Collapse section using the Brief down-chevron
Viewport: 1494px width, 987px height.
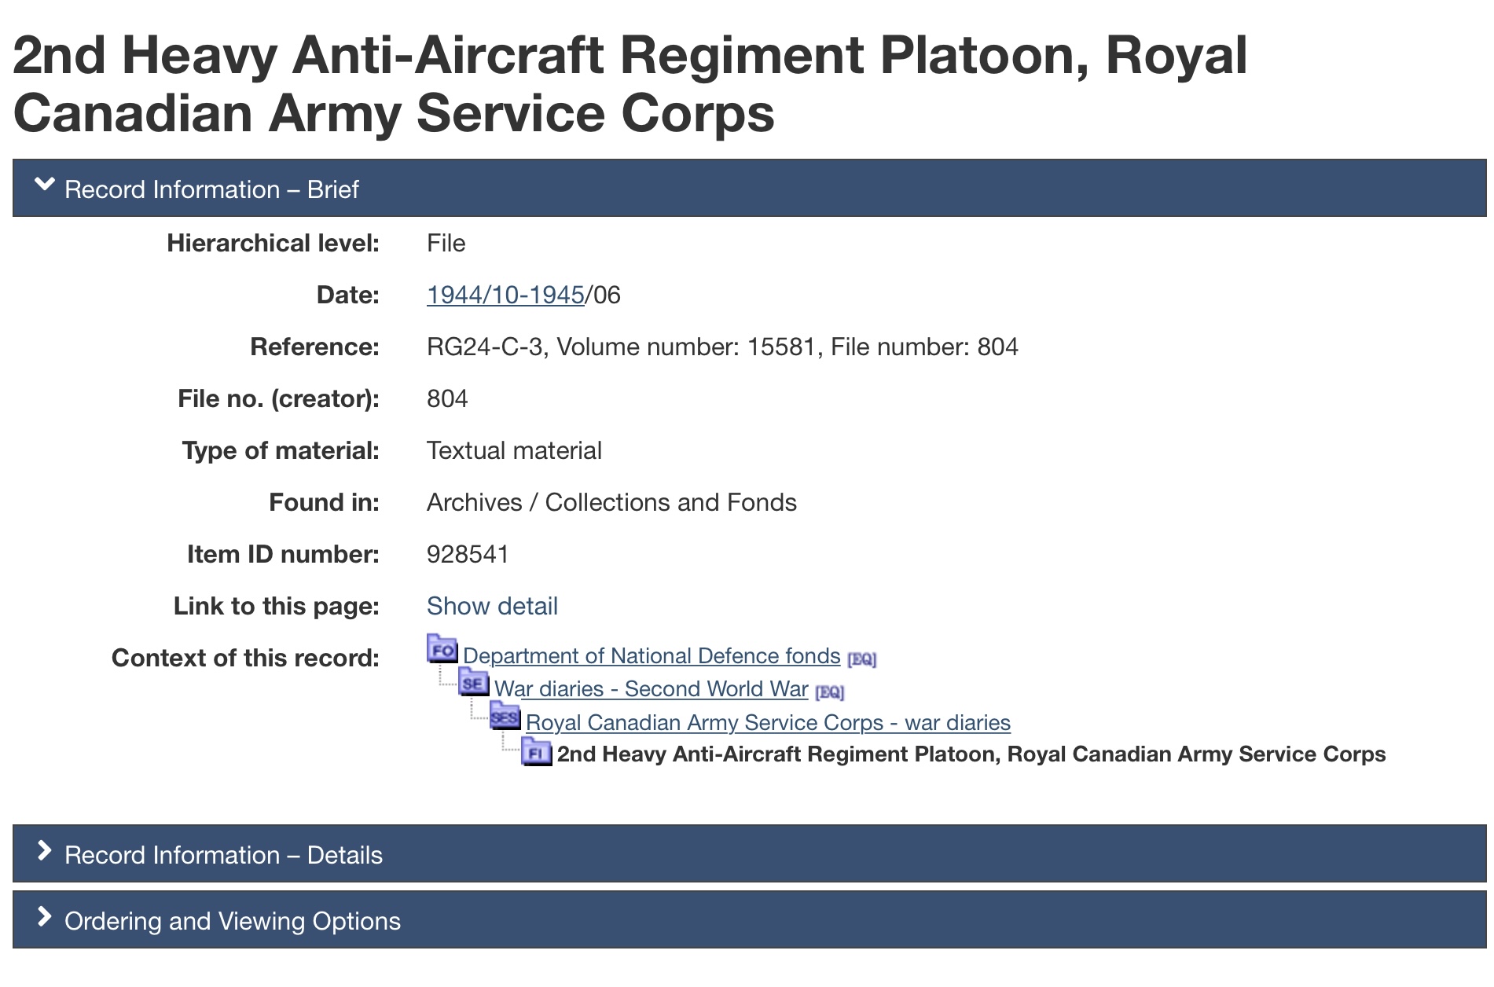[45, 185]
